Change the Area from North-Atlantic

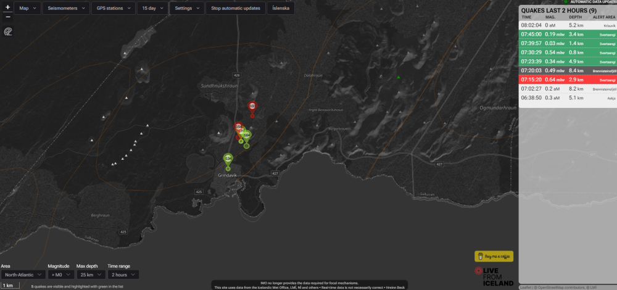[x=22, y=275]
